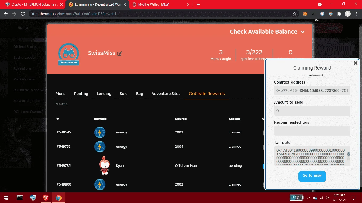Switch to the Renting tab
The height and width of the screenshot is (203, 362).
coord(81,94)
